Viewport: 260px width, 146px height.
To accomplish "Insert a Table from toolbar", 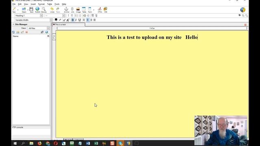I will 84,10.
